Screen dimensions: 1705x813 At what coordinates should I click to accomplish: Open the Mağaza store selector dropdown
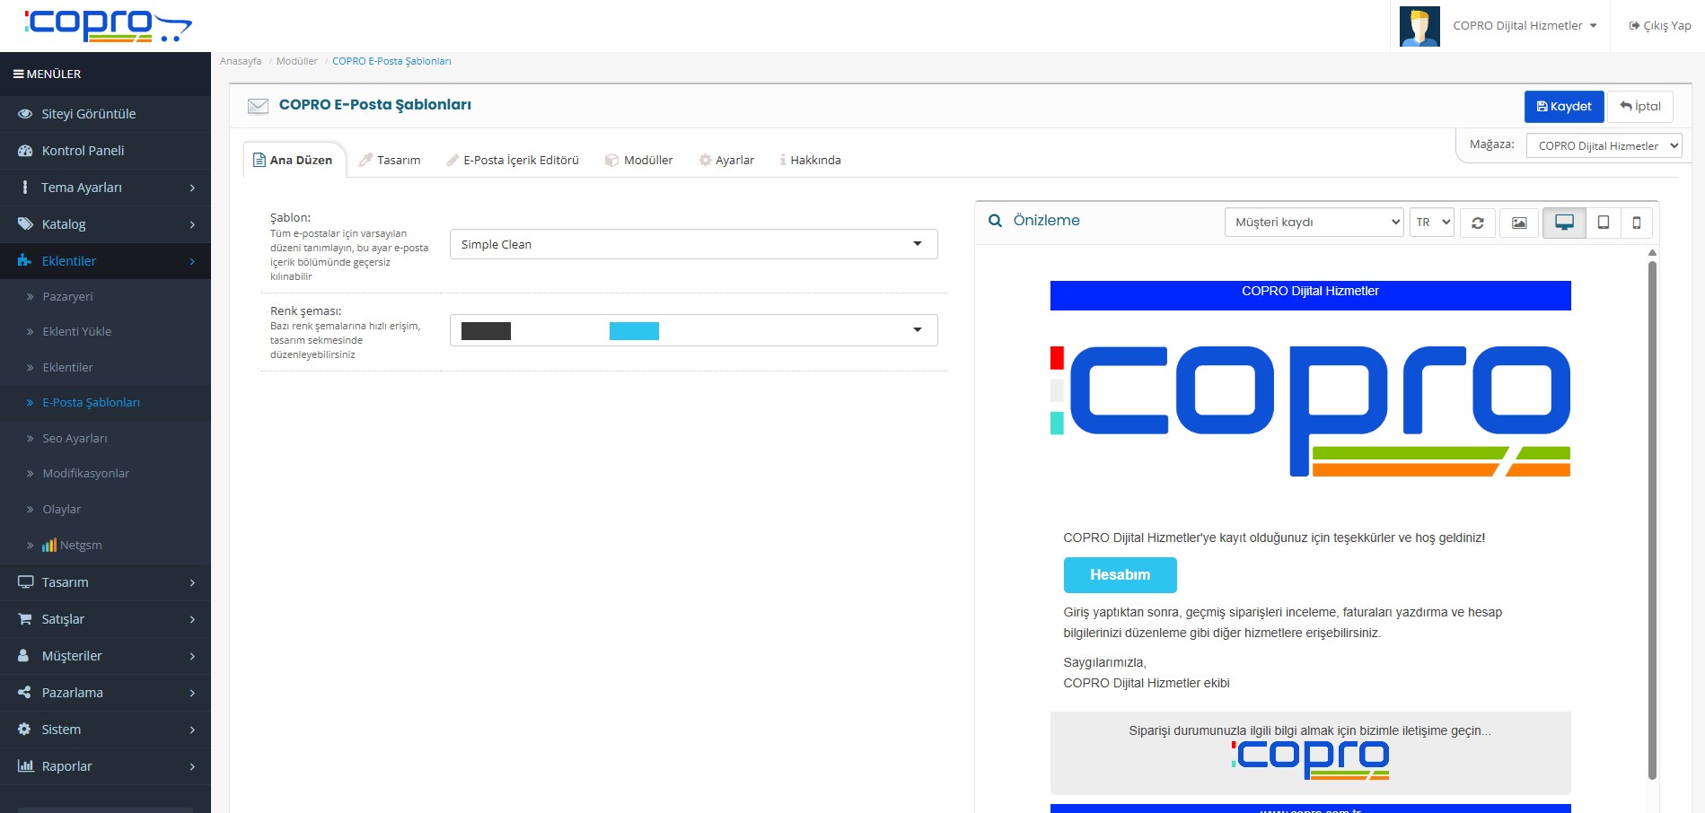coord(1604,144)
